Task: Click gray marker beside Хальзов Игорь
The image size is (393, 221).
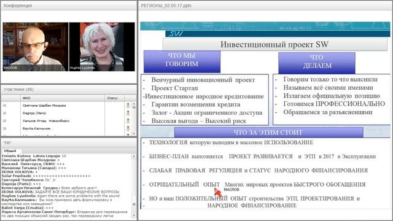Action: click(4, 121)
